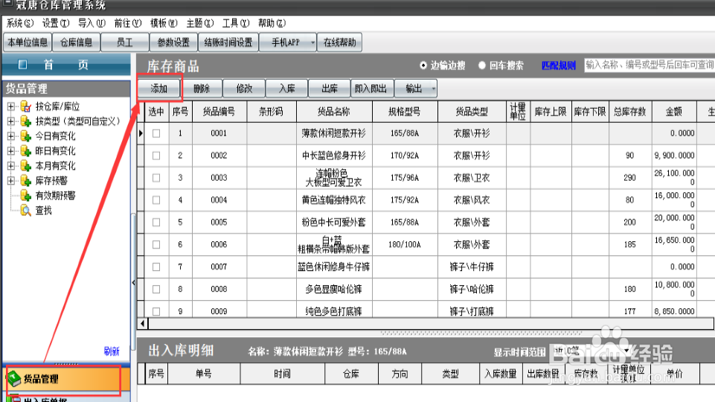The width and height of the screenshot is (715, 402).
Task: Click the 入库 button
Action: click(287, 89)
